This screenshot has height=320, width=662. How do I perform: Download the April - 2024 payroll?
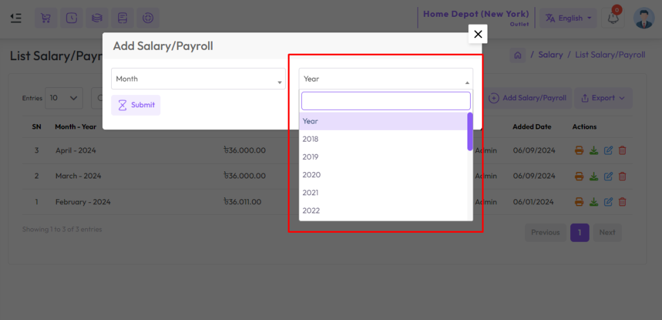click(593, 150)
